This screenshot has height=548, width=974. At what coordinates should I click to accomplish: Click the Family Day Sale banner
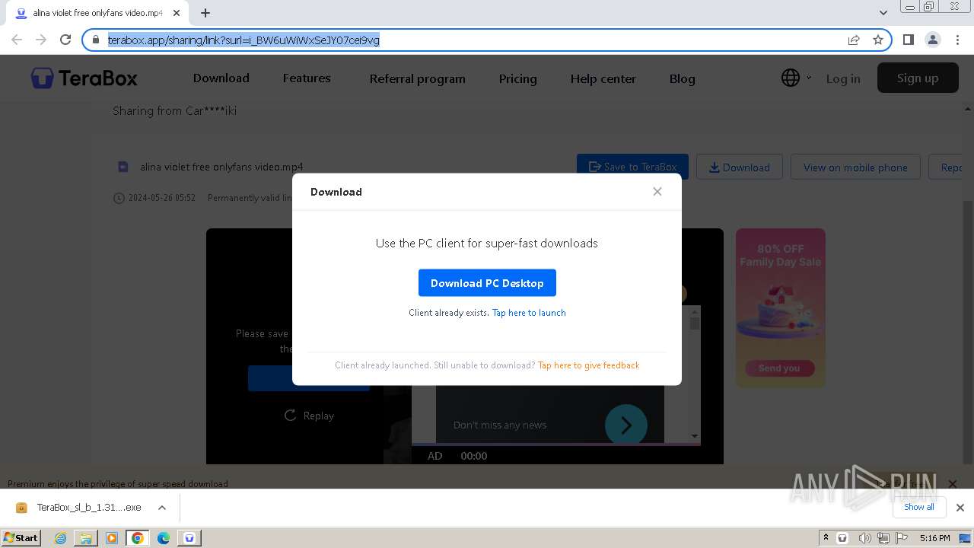coord(780,307)
